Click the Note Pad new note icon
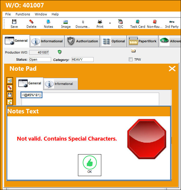181x190 pixels. tap(10, 81)
